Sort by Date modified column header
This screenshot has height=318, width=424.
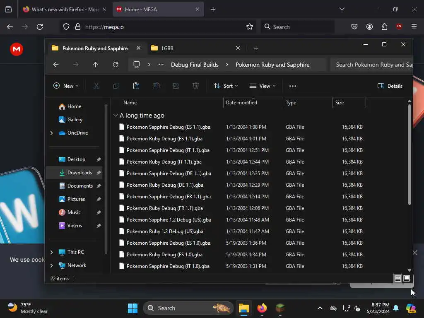point(253,103)
